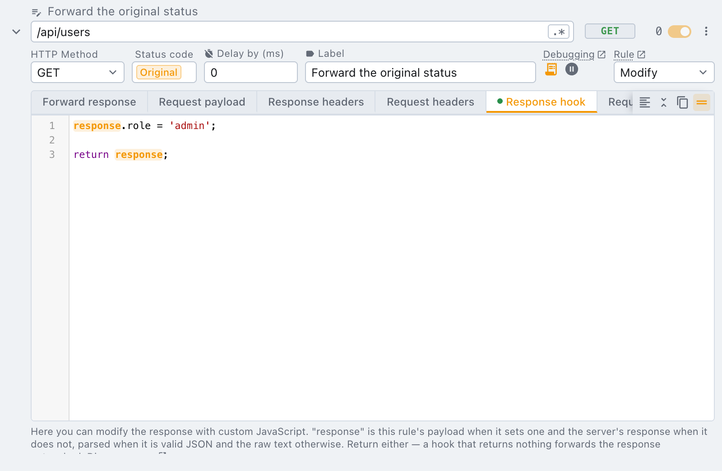Screen dimensions: 722x471
Task: Collapse the rule with the left chevron
Action: click(16, 32)
